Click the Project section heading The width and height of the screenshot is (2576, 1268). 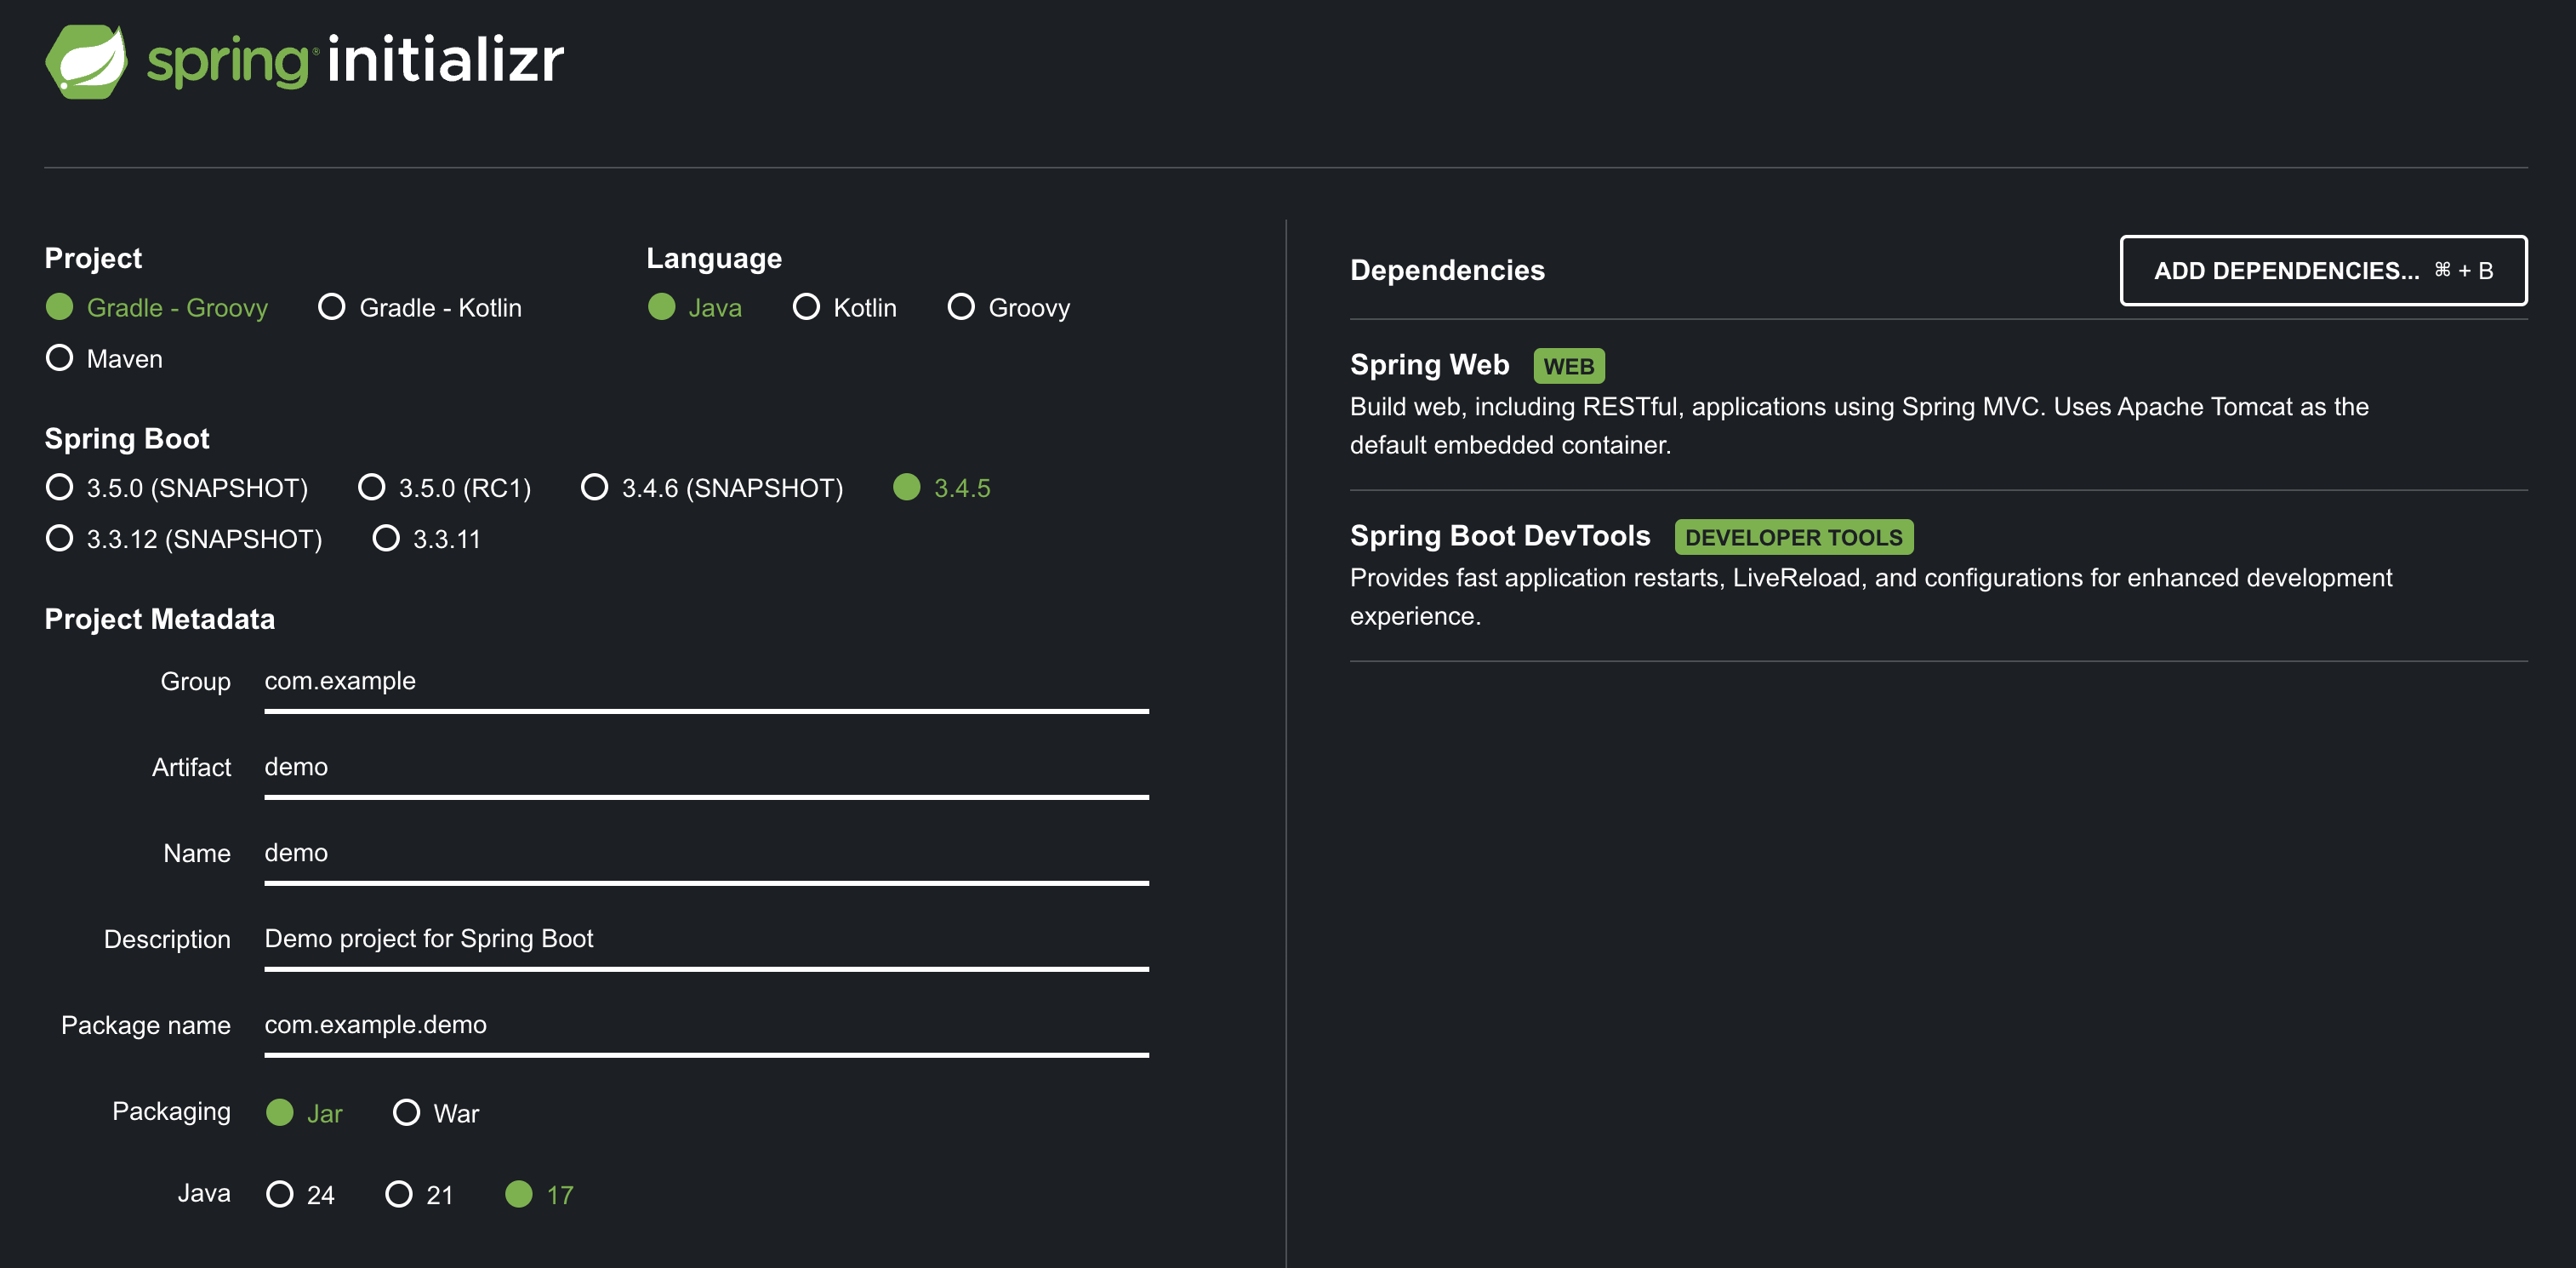(93, 258)
